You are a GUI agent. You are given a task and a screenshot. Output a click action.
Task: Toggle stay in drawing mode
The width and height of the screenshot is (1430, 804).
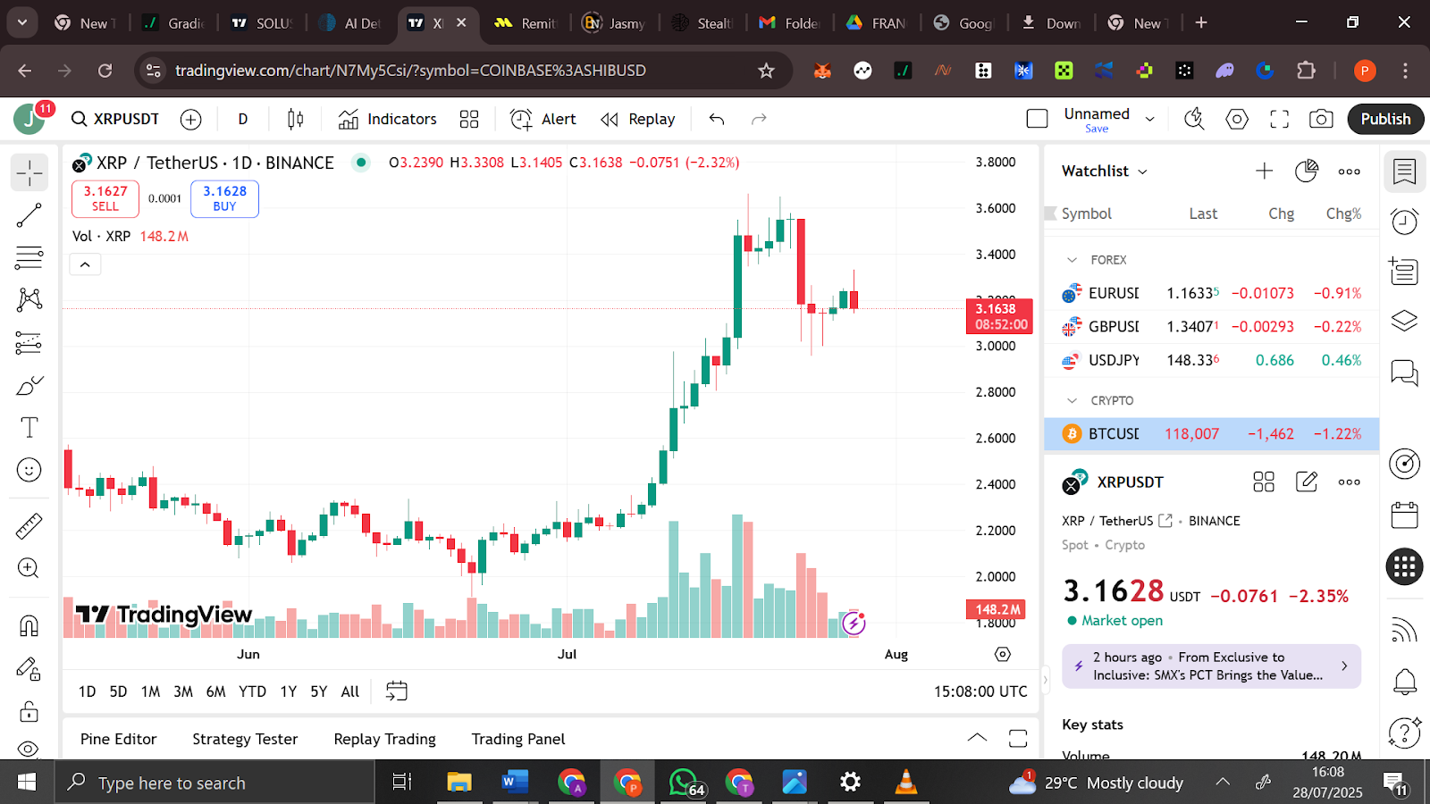click(29, 669)
